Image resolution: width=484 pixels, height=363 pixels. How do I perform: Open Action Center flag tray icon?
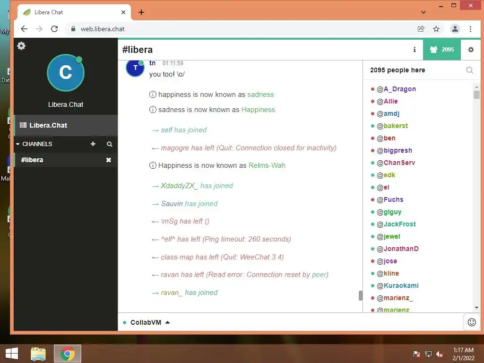point(416,354)
